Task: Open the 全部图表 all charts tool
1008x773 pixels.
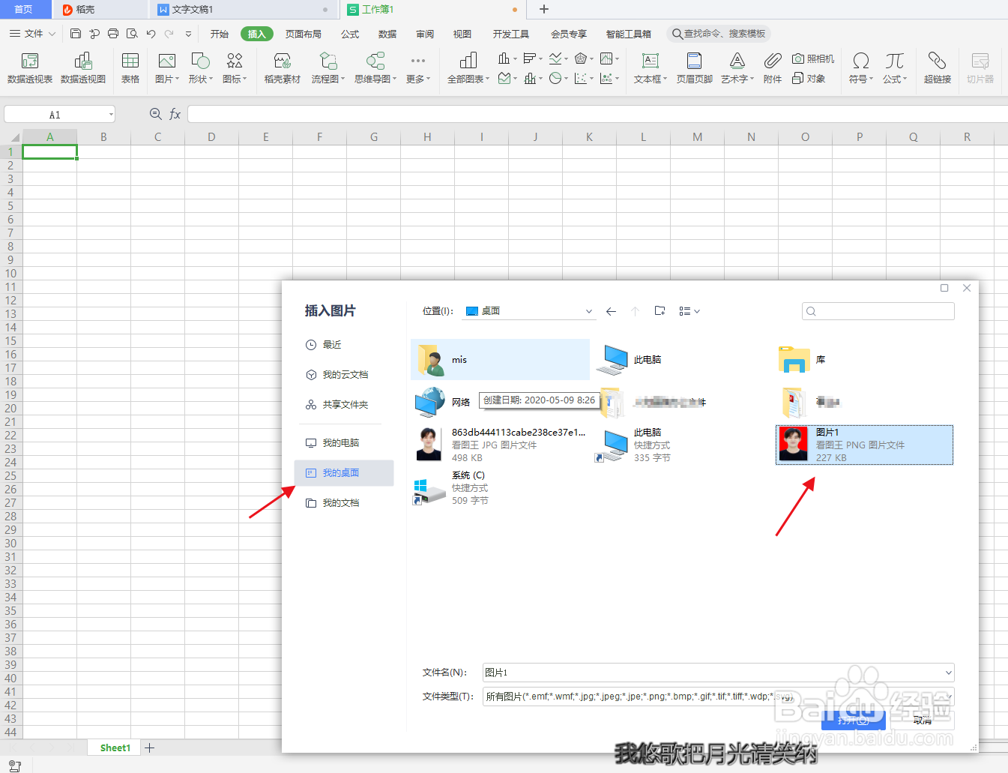Action: click(468, 67)
